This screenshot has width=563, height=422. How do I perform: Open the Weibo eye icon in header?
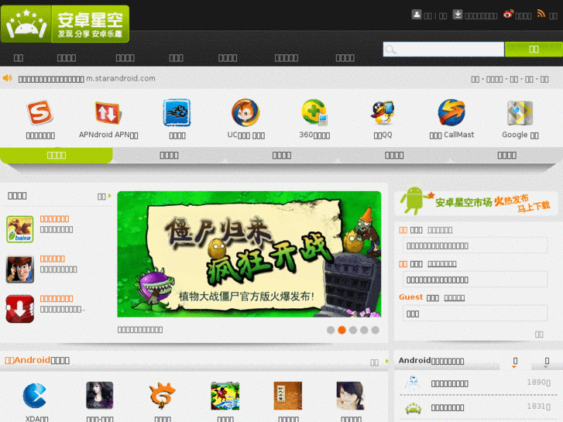(x=508, y=15)
